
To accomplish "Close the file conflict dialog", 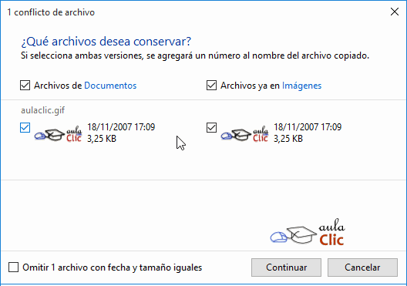I will pyautogui.click(x=395, y=12).
